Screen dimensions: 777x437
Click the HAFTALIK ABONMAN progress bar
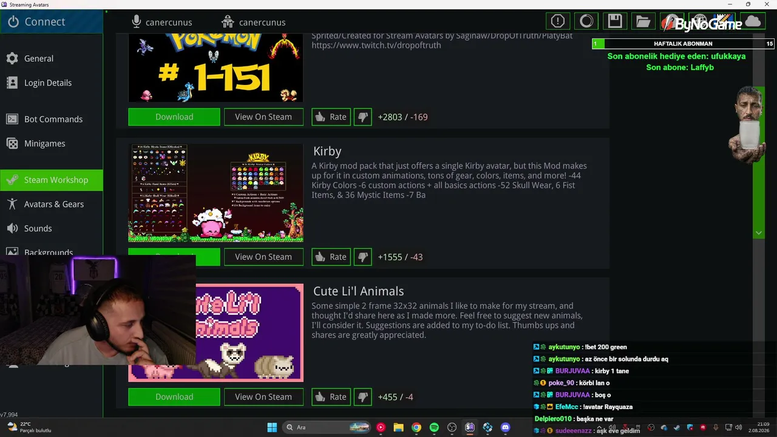click(x=683, y=44)
